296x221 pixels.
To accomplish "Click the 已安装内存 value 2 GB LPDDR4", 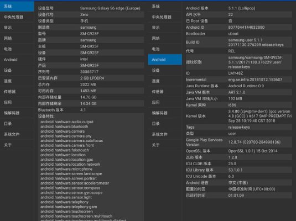I will tap(92, 78).
